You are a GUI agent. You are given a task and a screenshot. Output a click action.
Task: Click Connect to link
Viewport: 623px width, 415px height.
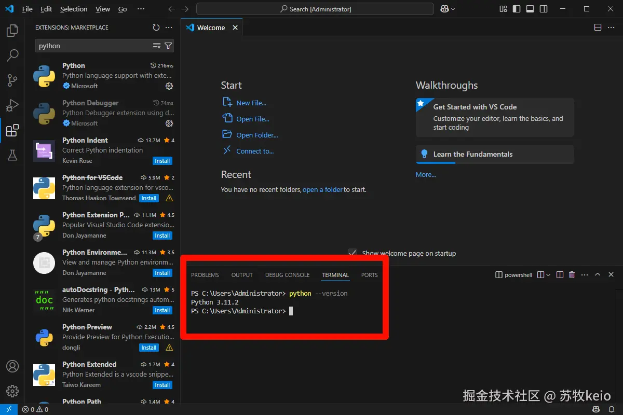255,151
